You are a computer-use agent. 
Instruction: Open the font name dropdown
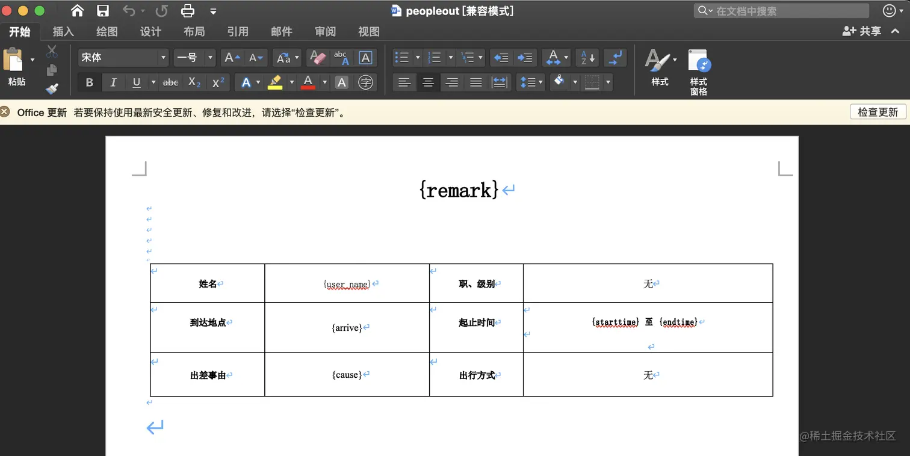(x=163, y=58)
